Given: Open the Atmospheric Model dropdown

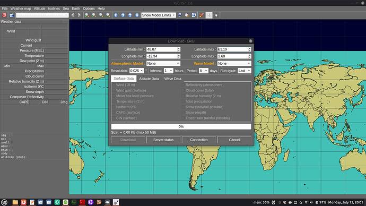Looking at the screenshot, I should point(163,64).
